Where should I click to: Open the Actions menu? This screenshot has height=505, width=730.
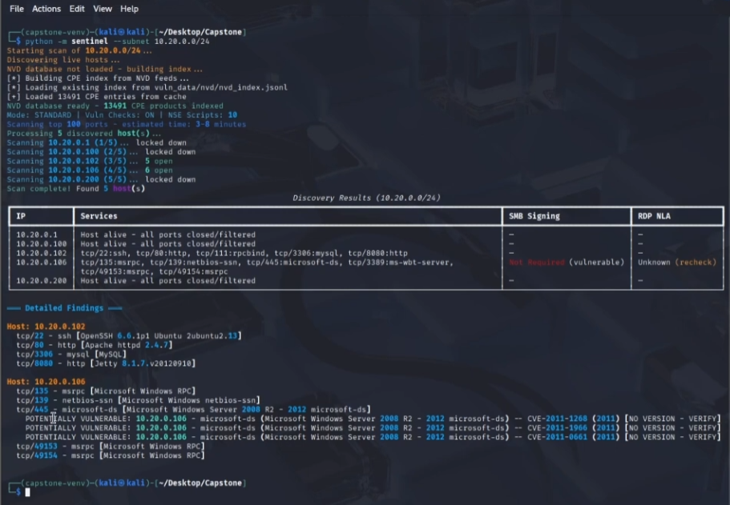tap(46, 9)
